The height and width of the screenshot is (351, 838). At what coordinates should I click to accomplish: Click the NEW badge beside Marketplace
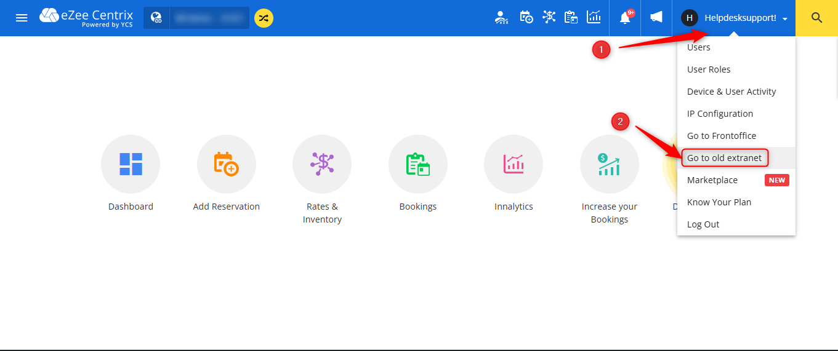tap(776, 180)
